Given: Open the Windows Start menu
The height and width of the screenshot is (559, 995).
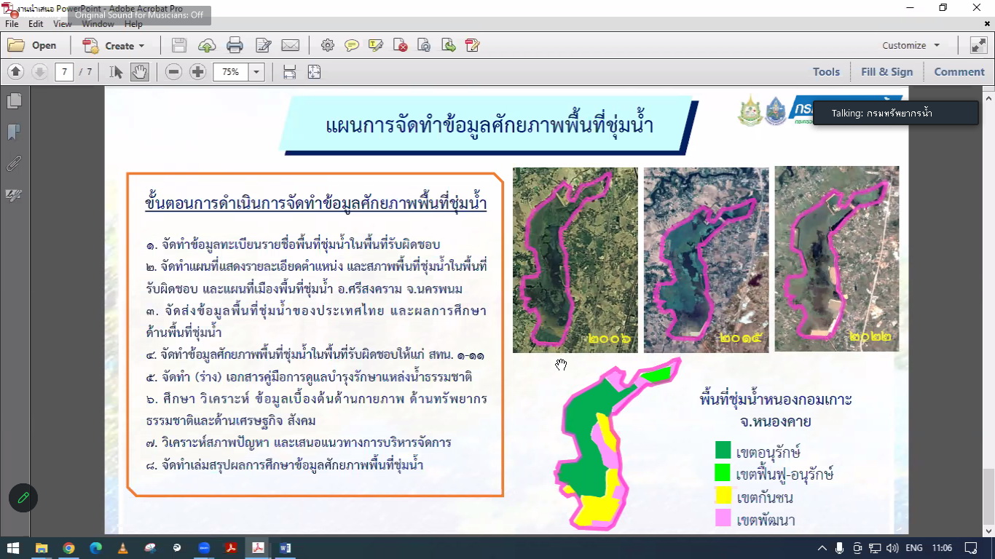Looking at the screenshot, I should 13,548.
